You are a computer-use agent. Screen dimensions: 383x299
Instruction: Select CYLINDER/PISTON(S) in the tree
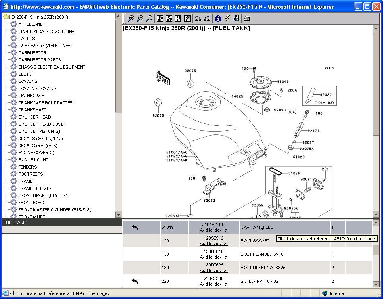click(39, 131)
